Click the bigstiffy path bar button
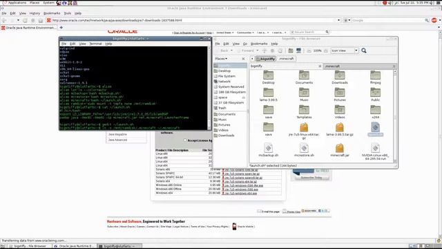Screen dimensions: 442x249 265,59
